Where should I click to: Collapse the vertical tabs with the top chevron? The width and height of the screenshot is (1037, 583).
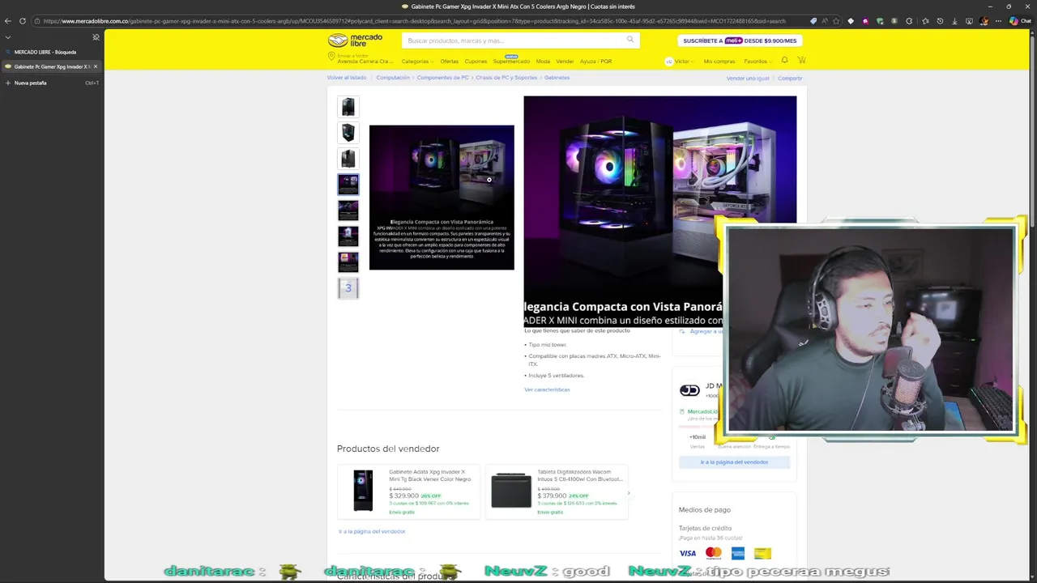tap(8, 37)
